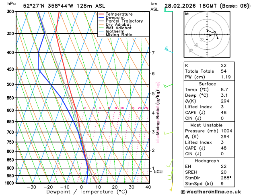Select the 'Isotherm' legend label

[115, 31]
